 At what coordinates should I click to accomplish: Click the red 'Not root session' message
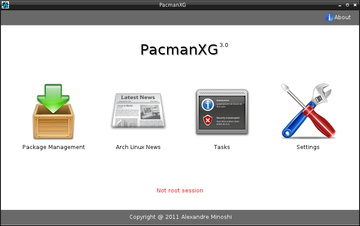click(180, 191)
